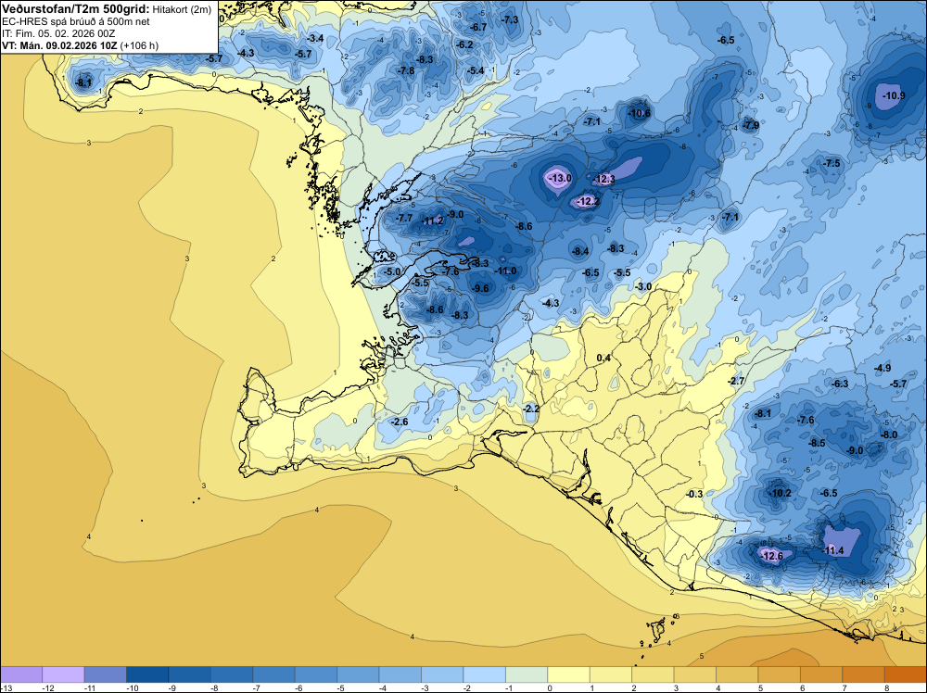Click the pale yellow legend swatch between 0 and 1
Viewport: 927px width, 693px height.
pos(569,674)
